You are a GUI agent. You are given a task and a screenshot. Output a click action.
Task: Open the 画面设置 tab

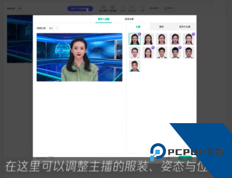point(129,19)
